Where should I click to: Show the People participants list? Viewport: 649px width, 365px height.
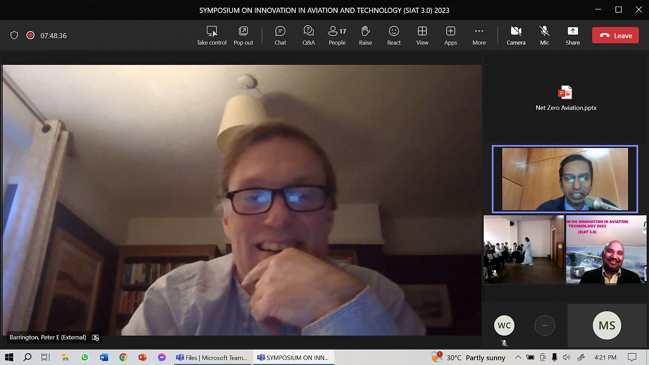pyautogui.click(x=337, y=35)
